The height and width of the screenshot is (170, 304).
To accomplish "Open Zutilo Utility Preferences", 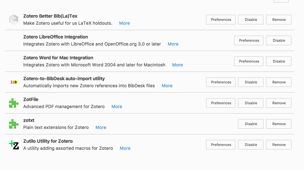I will [221, 145].
